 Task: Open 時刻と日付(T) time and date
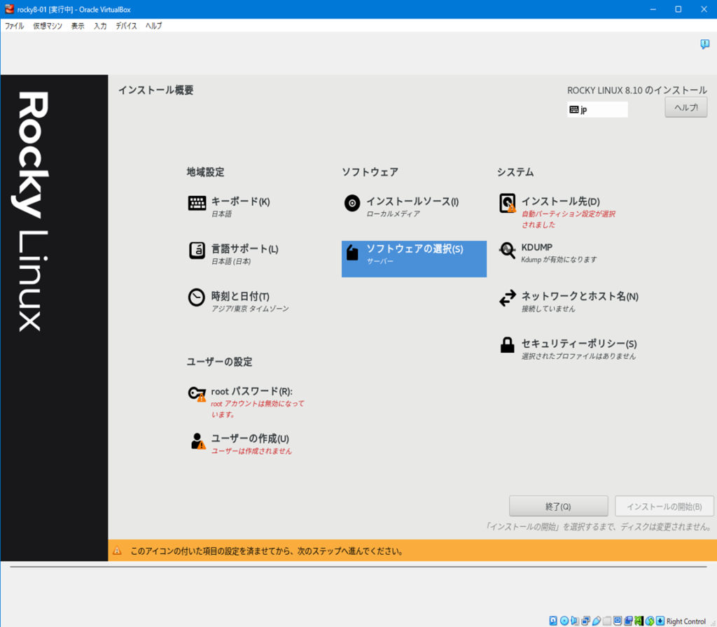[x=238, y=302]
